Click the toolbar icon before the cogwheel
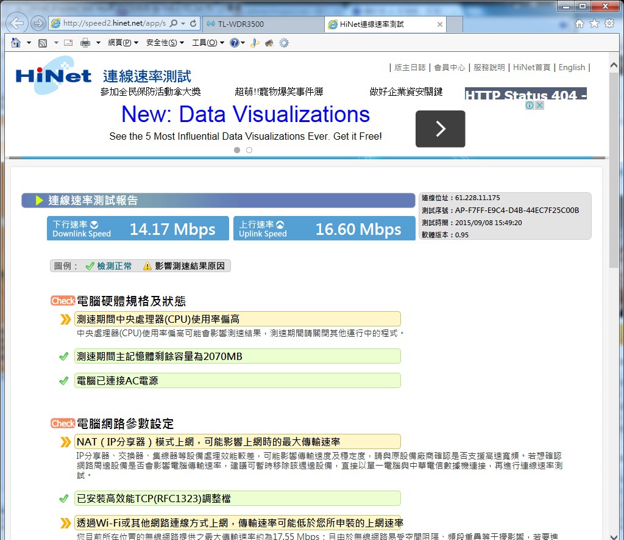Screen dimensions: 624x540 coord(269,43)
